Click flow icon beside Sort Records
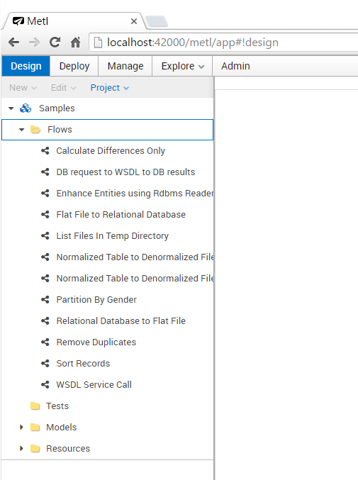This screenshot has width=358, height=480. click(45, 363)
